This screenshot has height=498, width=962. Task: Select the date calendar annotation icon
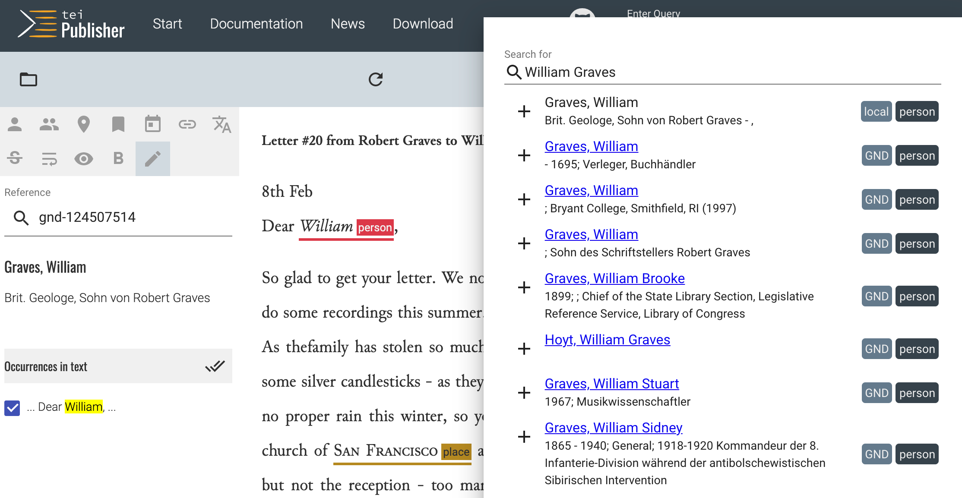(153, 124)
